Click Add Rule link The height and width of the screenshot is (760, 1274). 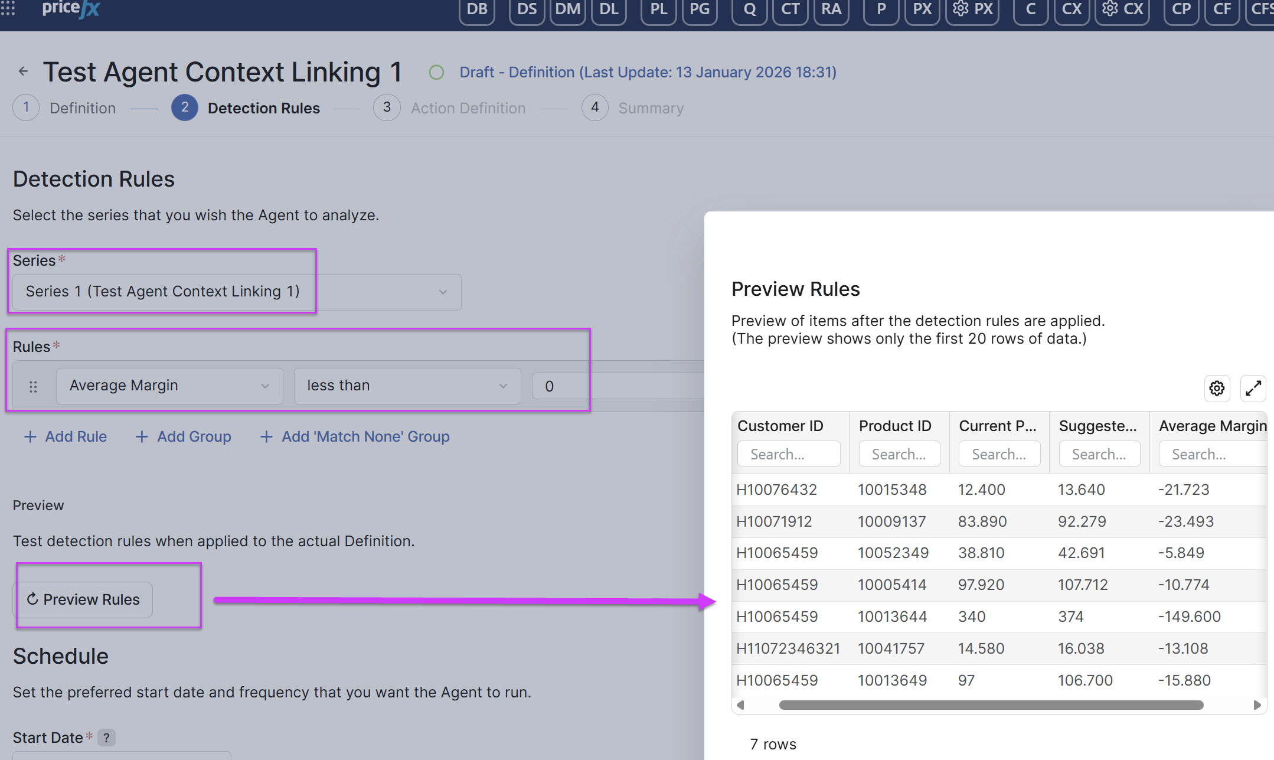(x=66, y=436)
